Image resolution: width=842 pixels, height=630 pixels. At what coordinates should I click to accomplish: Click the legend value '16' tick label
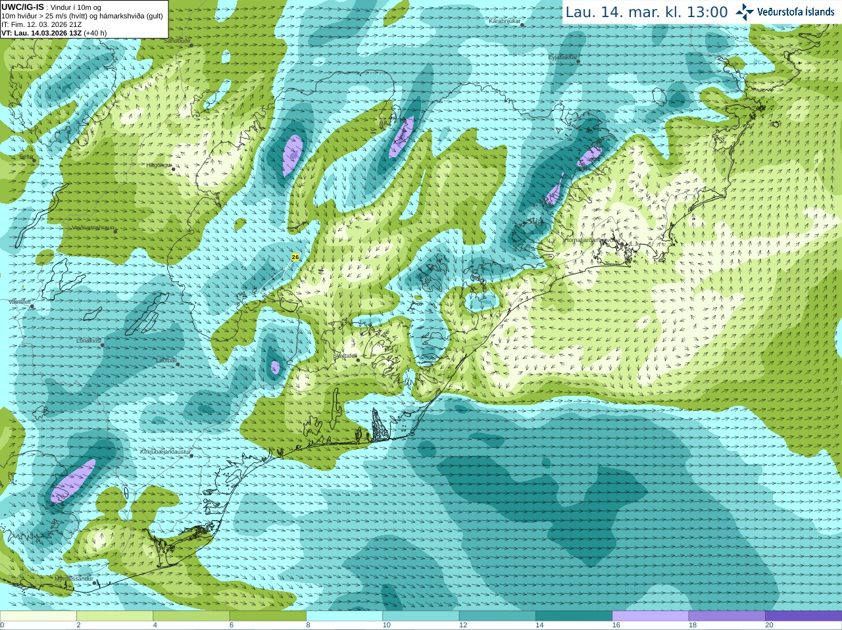(x=616, y=625)
